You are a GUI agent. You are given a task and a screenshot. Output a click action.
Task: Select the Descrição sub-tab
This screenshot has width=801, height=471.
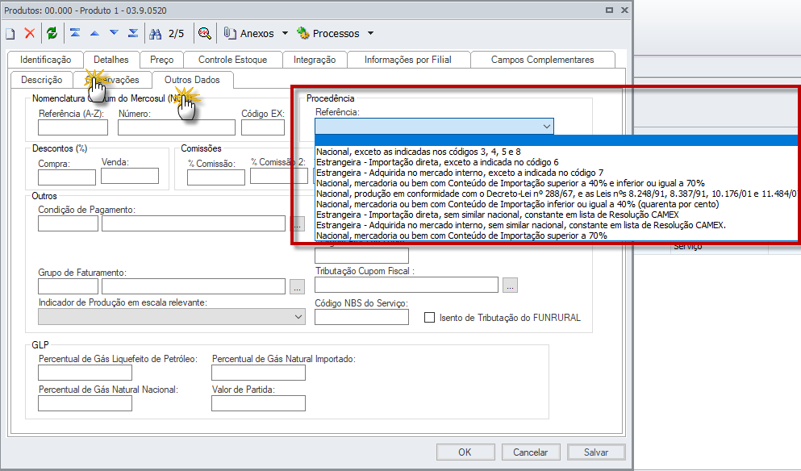point(42,80)
